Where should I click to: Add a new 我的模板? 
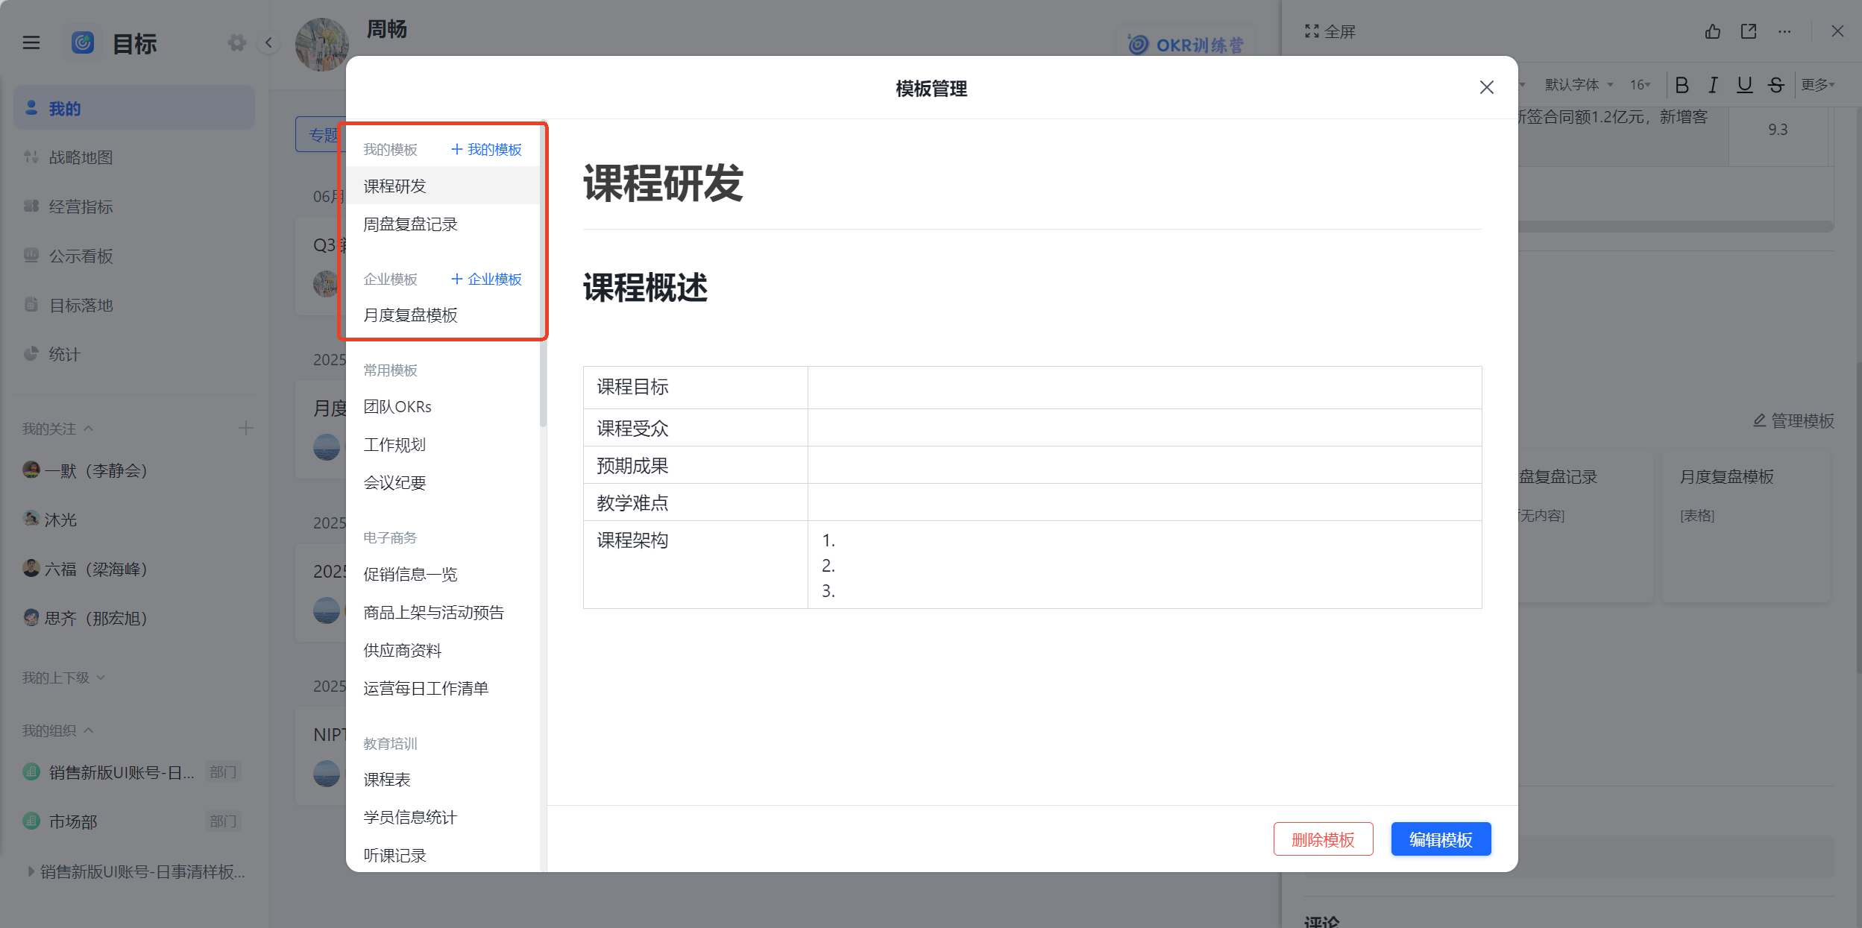click(486, 150)
